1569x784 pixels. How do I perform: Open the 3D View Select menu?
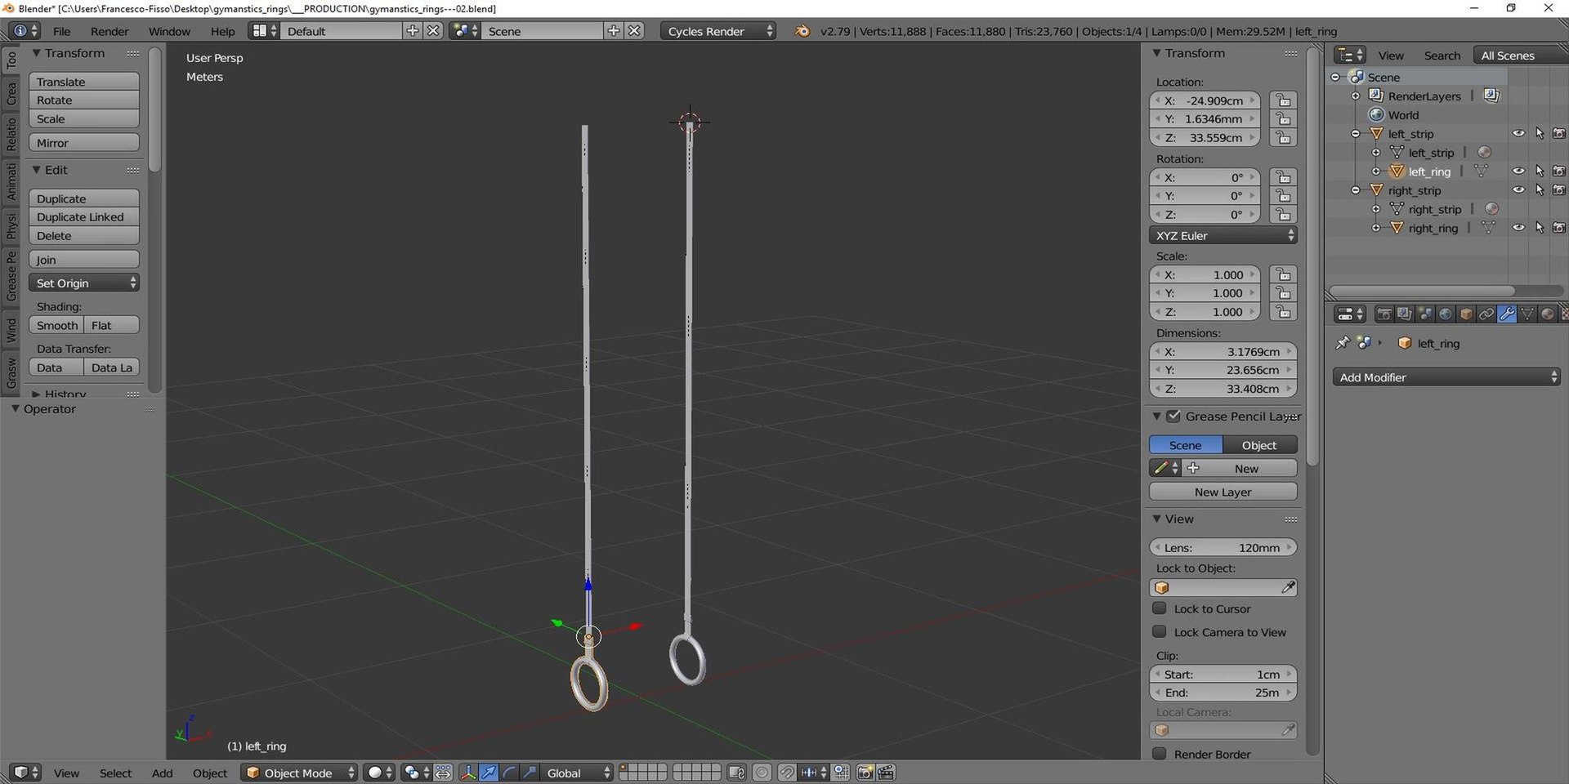click(x=115, y=773)
